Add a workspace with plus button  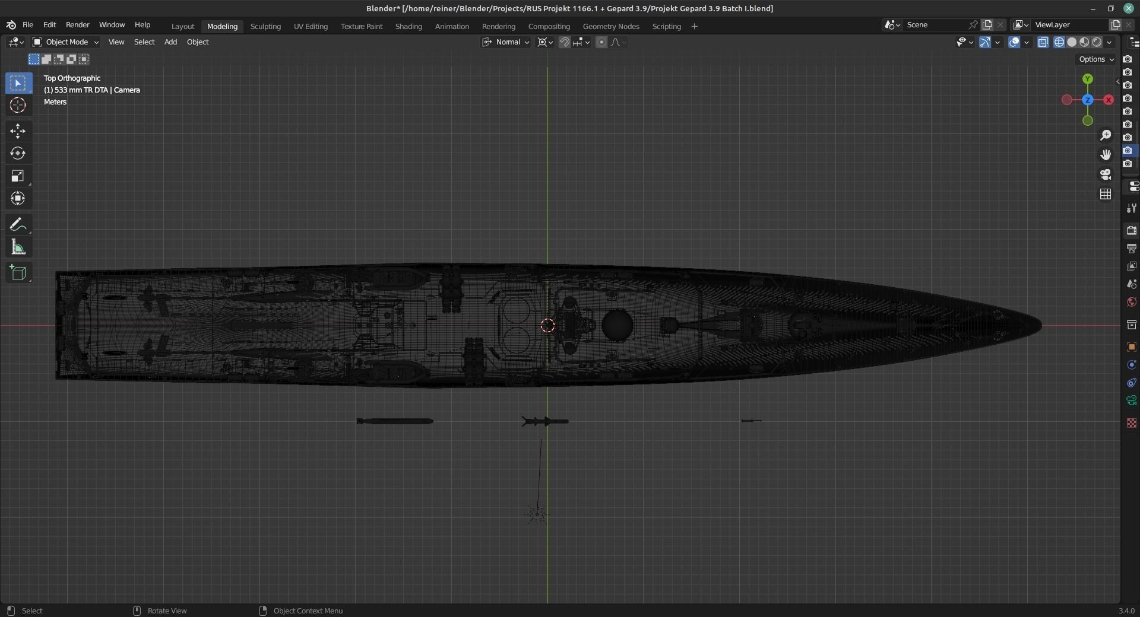pos(694,27)
